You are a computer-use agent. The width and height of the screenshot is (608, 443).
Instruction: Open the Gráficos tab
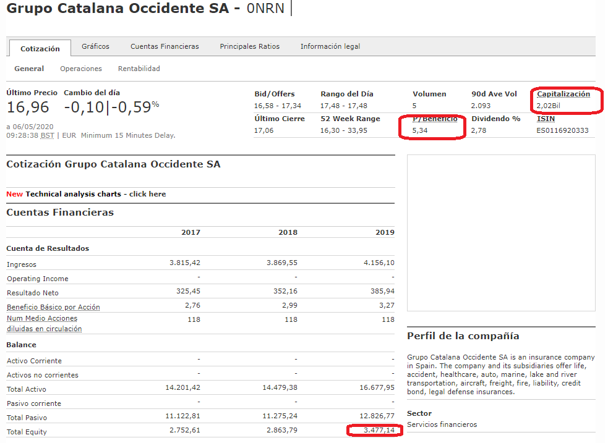(x=95, y=46)
